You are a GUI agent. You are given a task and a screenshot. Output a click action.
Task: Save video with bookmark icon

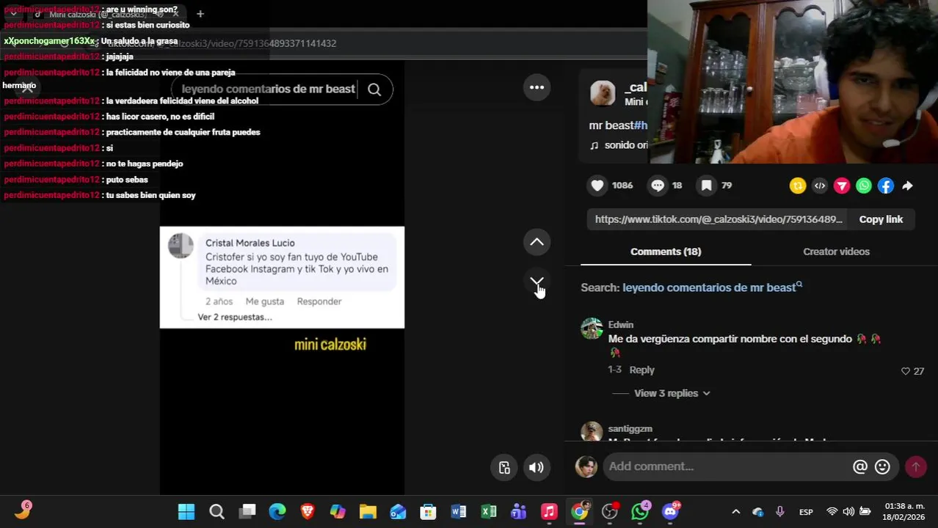point(706,186)
